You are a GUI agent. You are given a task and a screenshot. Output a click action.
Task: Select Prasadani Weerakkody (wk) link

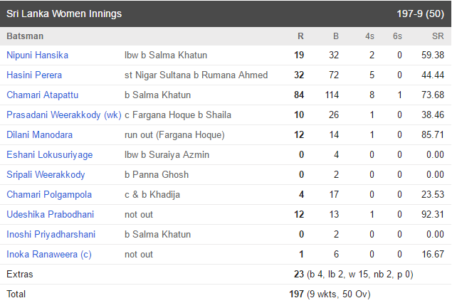pyautogui.click(x=63, y=115)
